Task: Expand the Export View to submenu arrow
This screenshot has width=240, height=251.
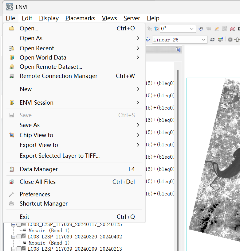Action: tap(138, 145)
